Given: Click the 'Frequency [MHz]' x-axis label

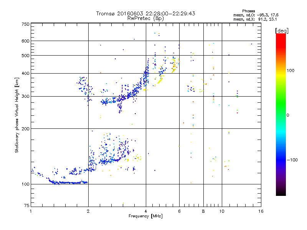Looking at the screenshot, I should (x=145, y=216).
